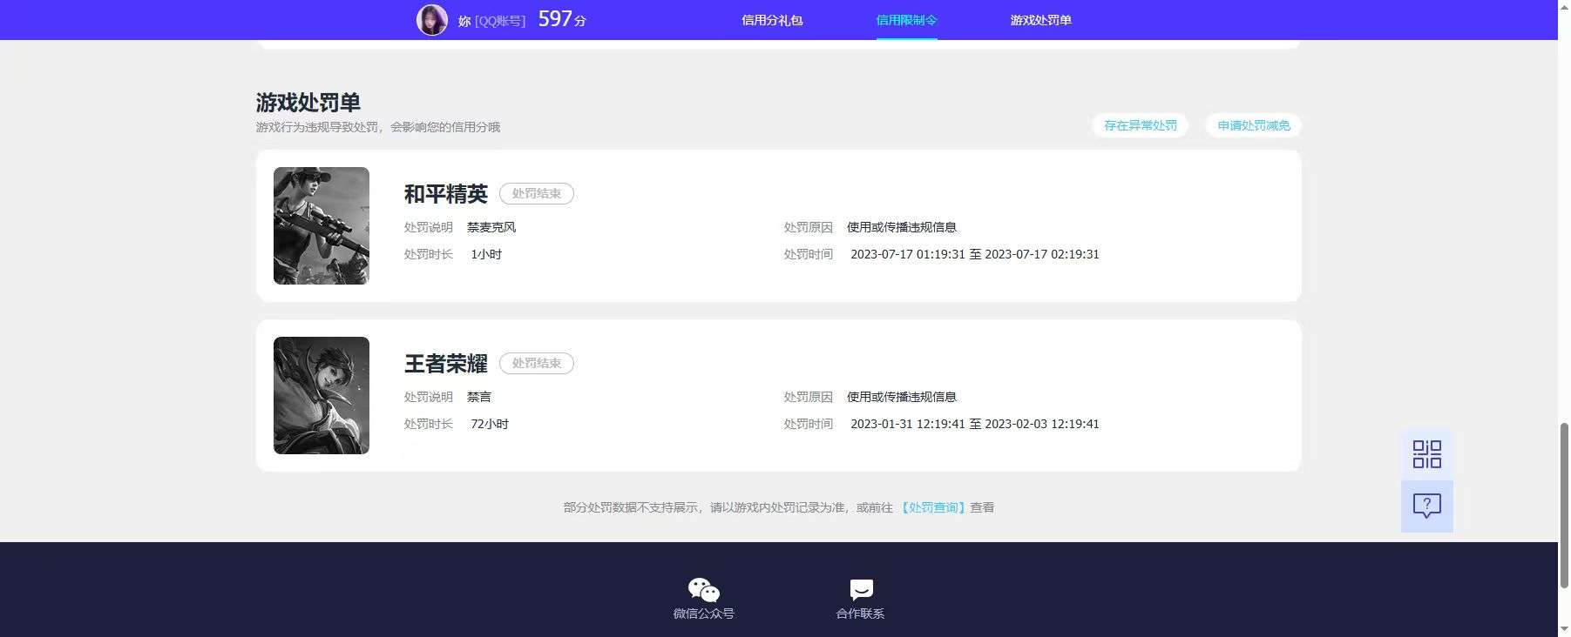1571x637 pixels.
Task: Click 使用或传播违规信息 reason for 王者荣耀
Action: [902, 397]
